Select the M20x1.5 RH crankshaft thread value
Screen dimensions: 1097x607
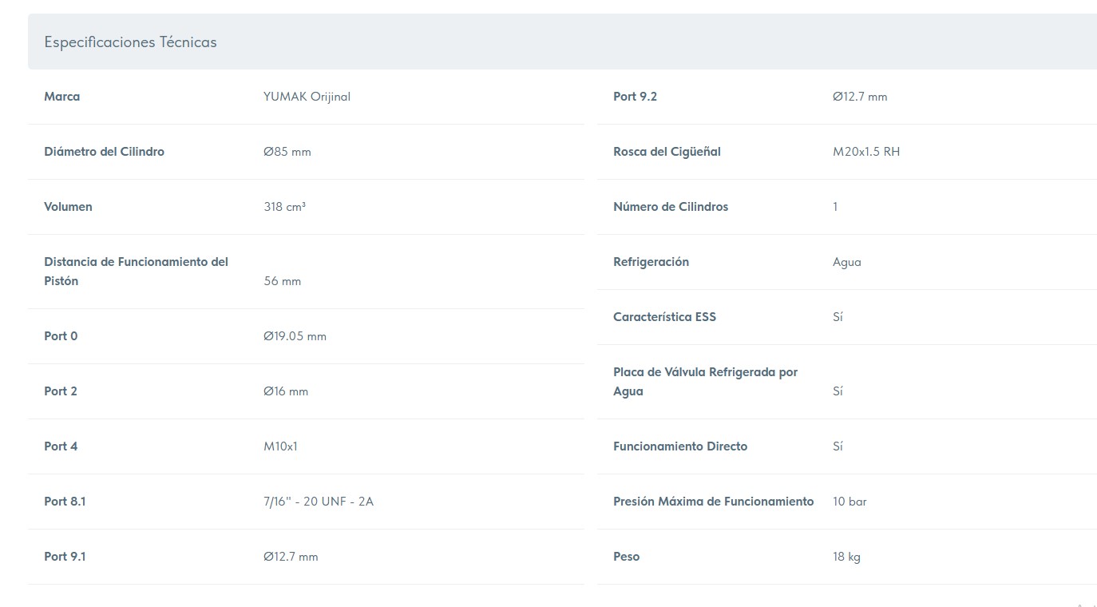(866, 152)
